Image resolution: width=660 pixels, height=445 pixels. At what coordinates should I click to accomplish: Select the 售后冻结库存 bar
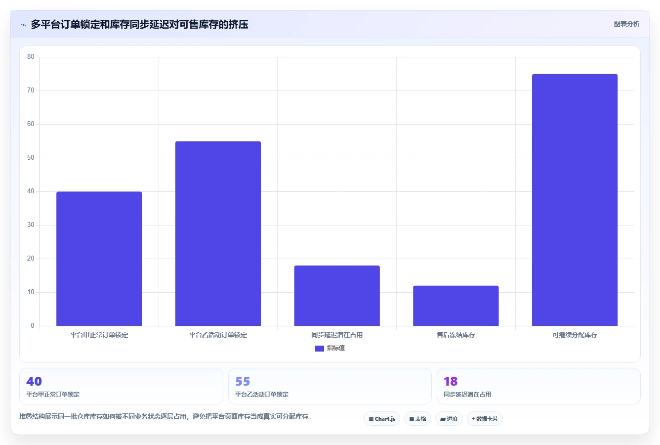(x=456, y=306)
